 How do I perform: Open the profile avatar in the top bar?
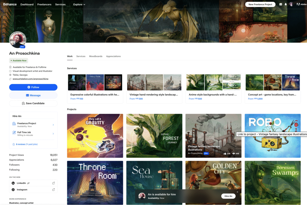291,4
